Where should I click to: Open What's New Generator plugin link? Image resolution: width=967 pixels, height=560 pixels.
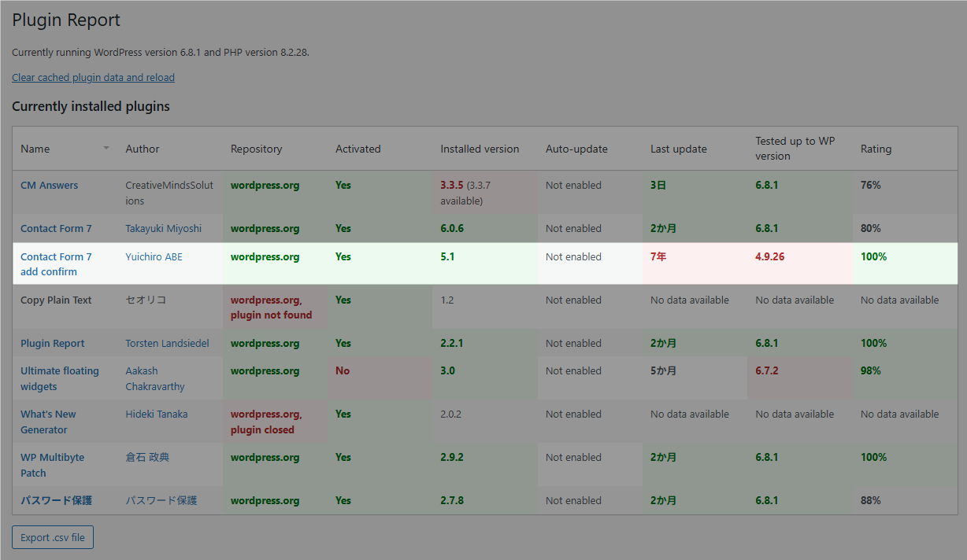(48, 422)
